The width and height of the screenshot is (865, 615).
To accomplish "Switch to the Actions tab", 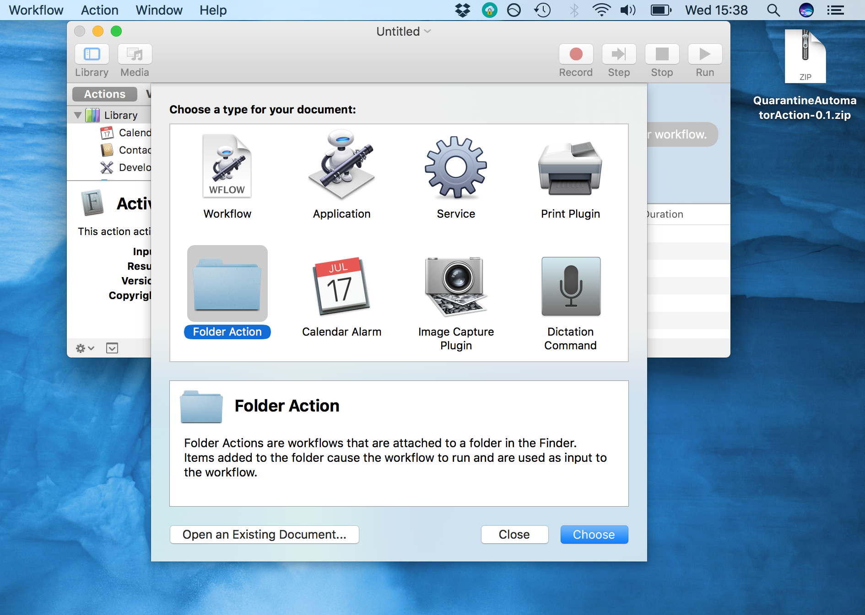I will click(x=105, y=94).
